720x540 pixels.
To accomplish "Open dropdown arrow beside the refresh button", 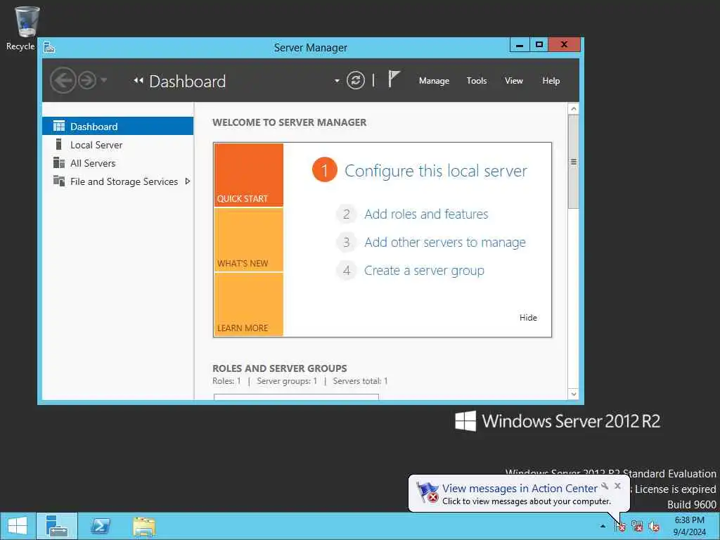I will point(337,81).
